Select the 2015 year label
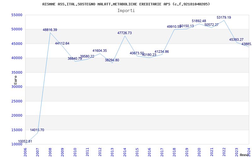Viewport: 252px width, 158px height. [x=137, y=152]
